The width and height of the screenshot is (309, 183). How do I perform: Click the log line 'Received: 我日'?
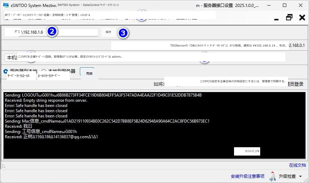click(x=18, y=126)
